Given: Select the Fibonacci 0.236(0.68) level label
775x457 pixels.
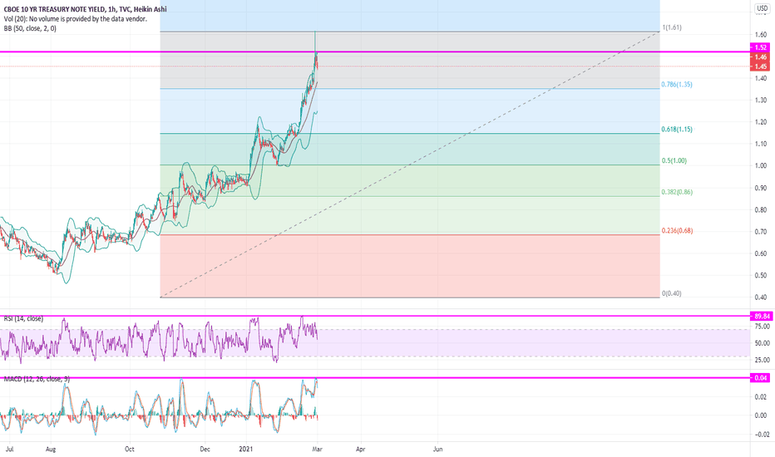Looking at the screenshot, I should pyautogui.click(x=677, y=231).
